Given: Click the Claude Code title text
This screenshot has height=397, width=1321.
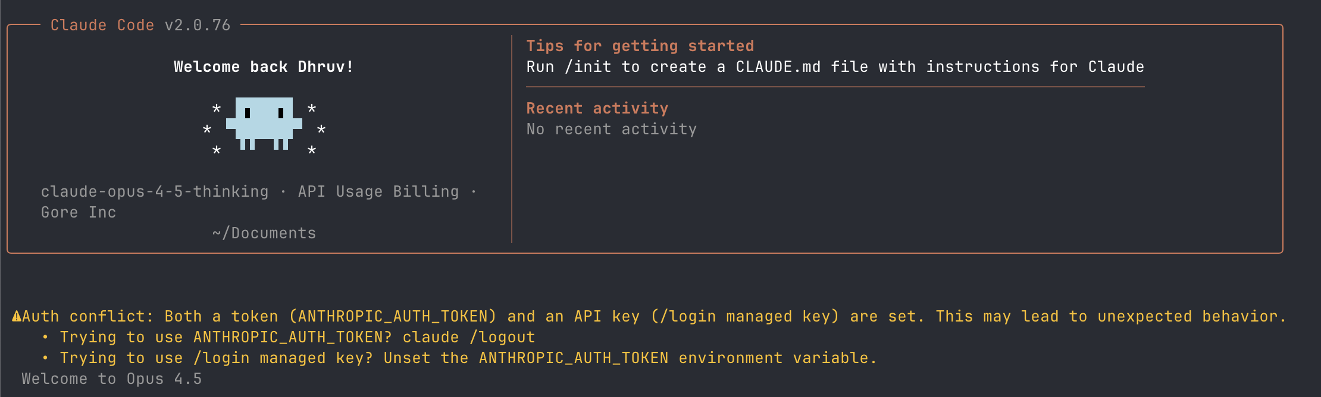Looking at the screenshot, I should (x=102, y=25).
